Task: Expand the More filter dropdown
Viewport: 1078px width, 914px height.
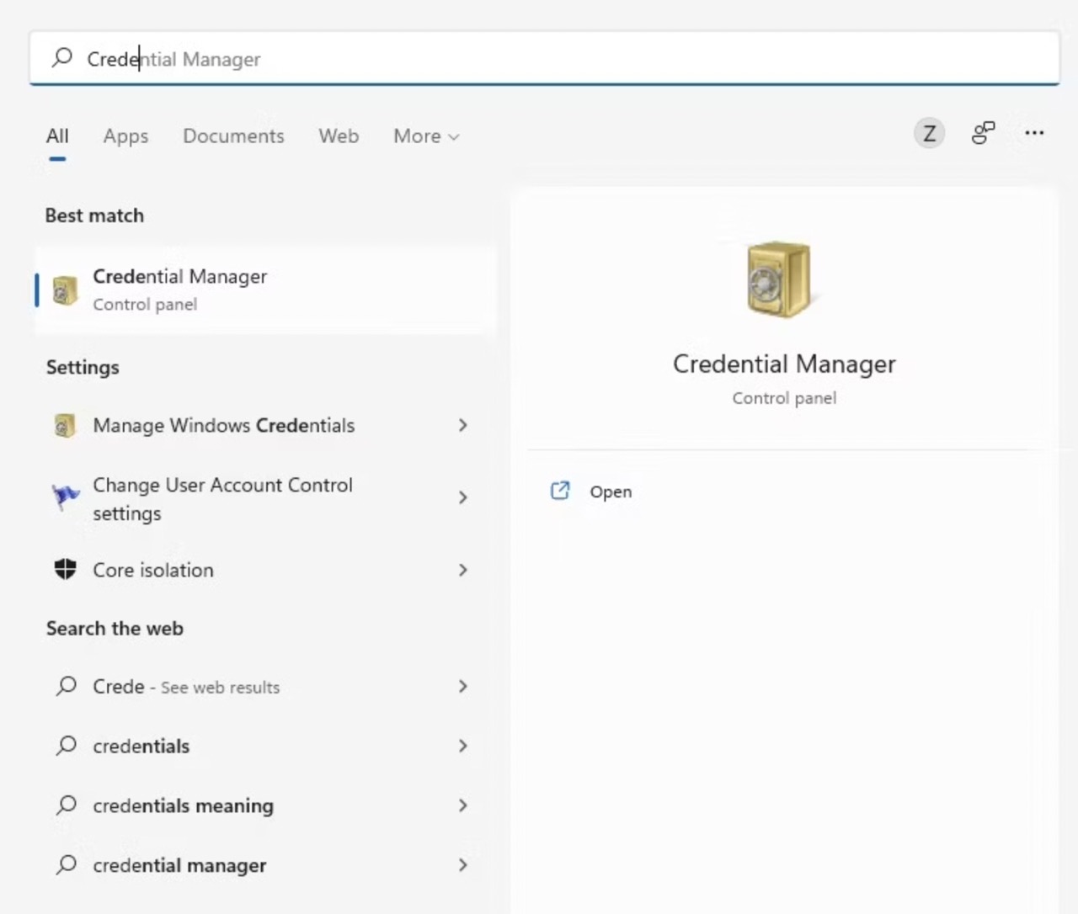Action: tap(425, 136)
